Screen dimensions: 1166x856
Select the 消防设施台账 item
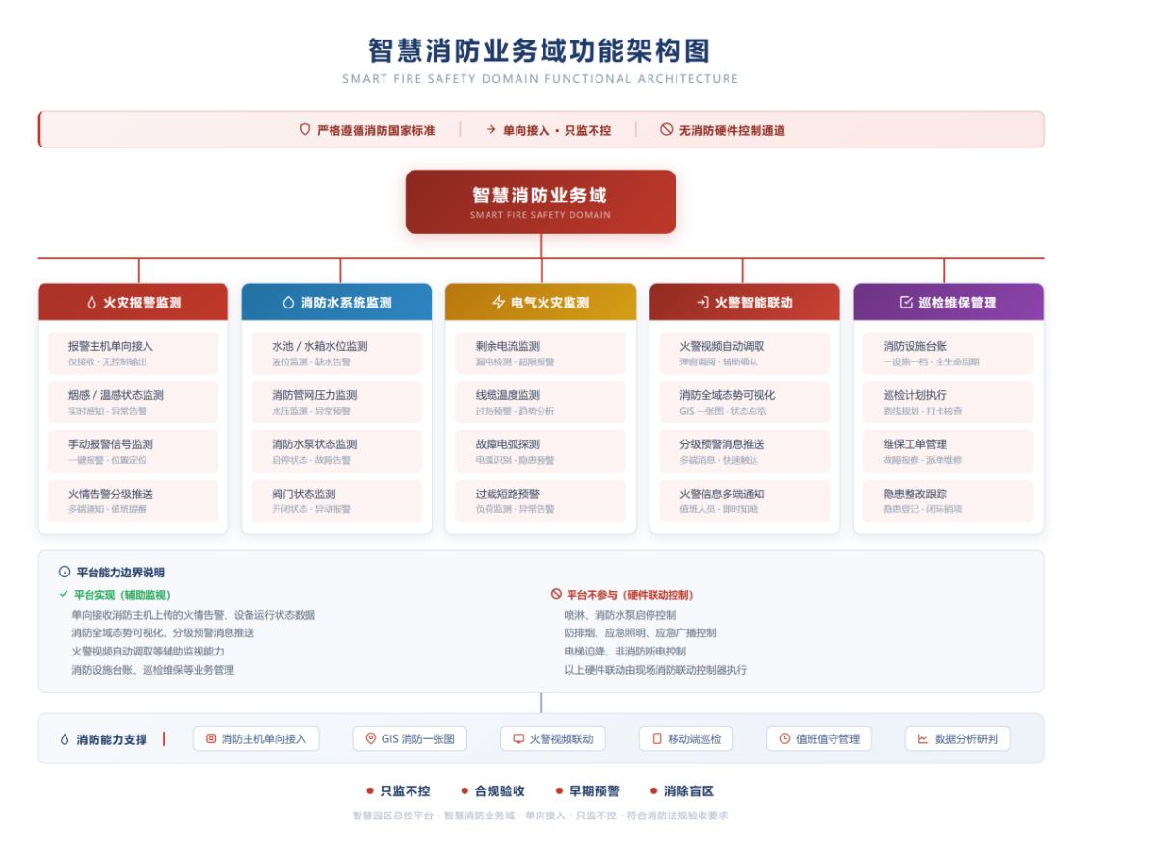click(948, 353)
